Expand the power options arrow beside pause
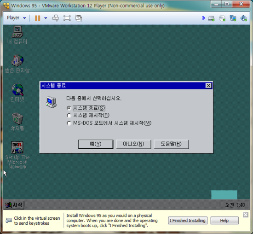The height and width of the screenshot is (234, 253). 46,18
